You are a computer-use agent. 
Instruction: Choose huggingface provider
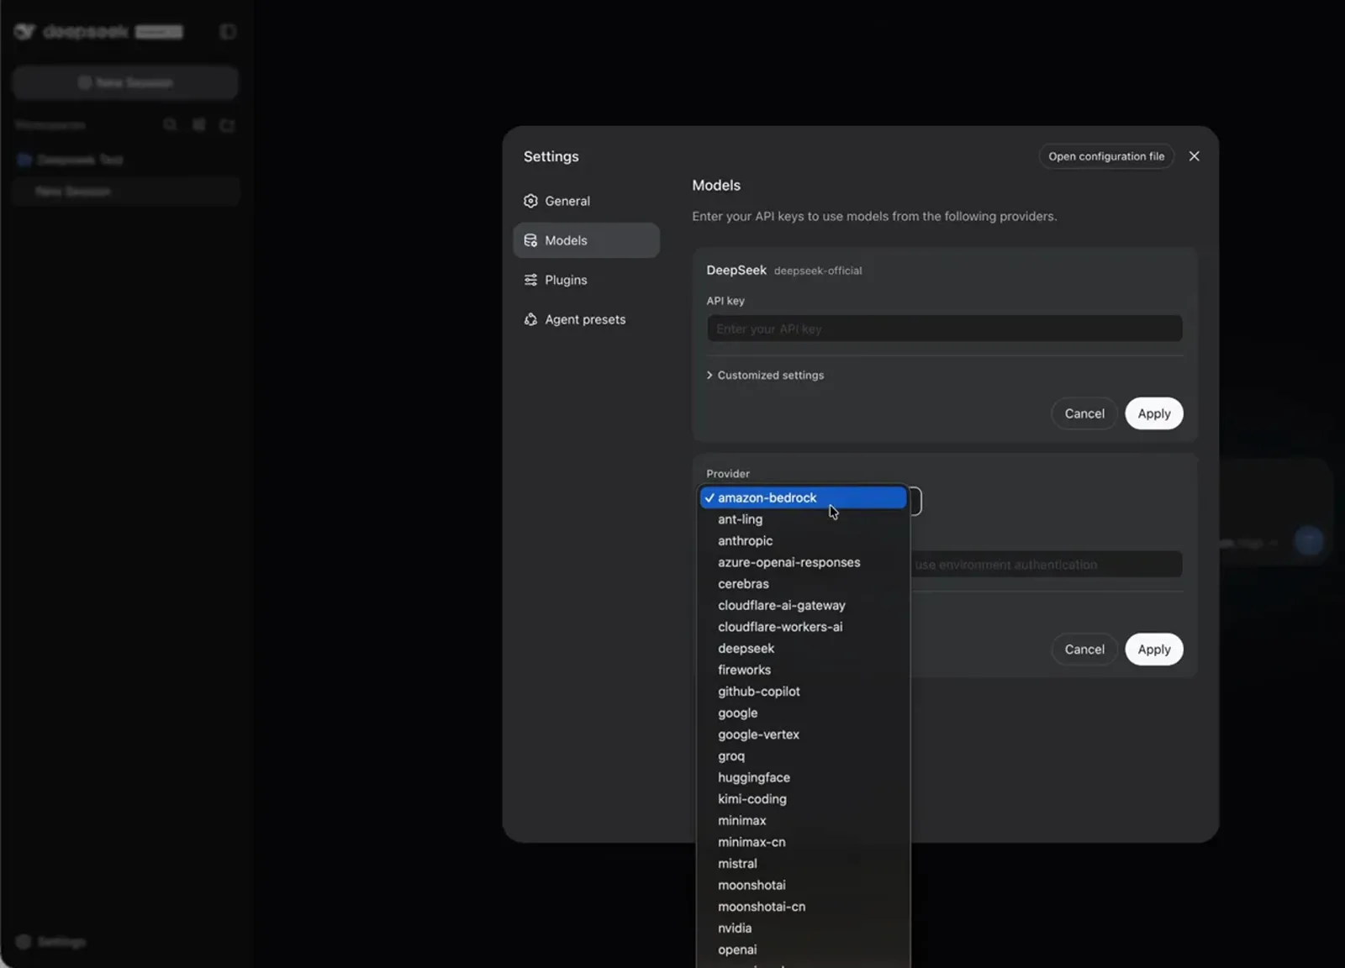point(803,777)
